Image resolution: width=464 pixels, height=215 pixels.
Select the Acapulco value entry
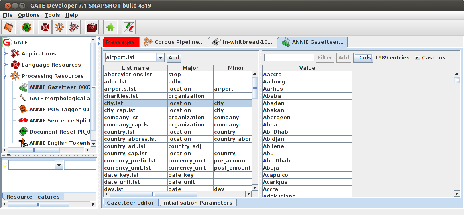point(307,175)
